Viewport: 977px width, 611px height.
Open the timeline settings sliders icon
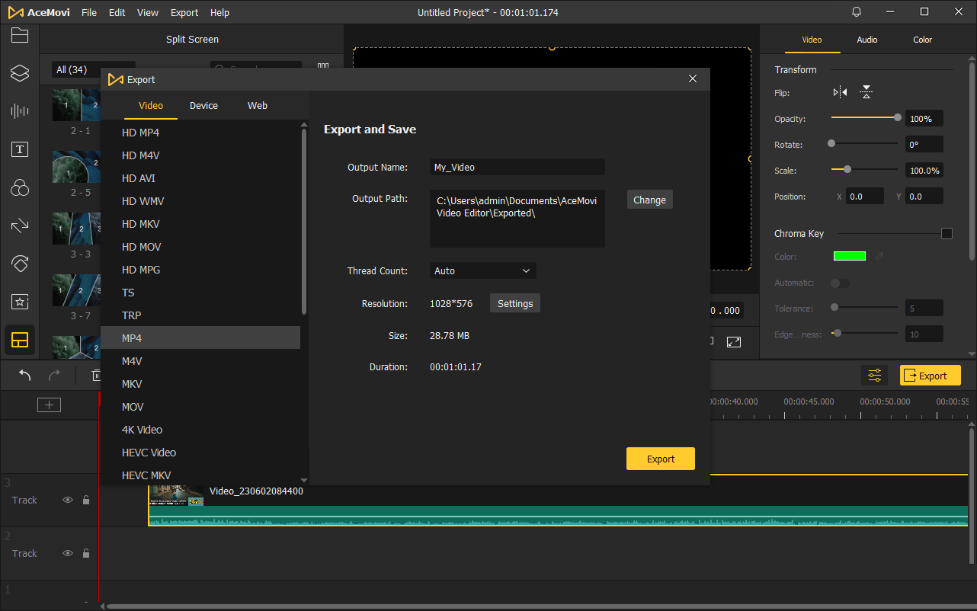click(x=874, y=376)
